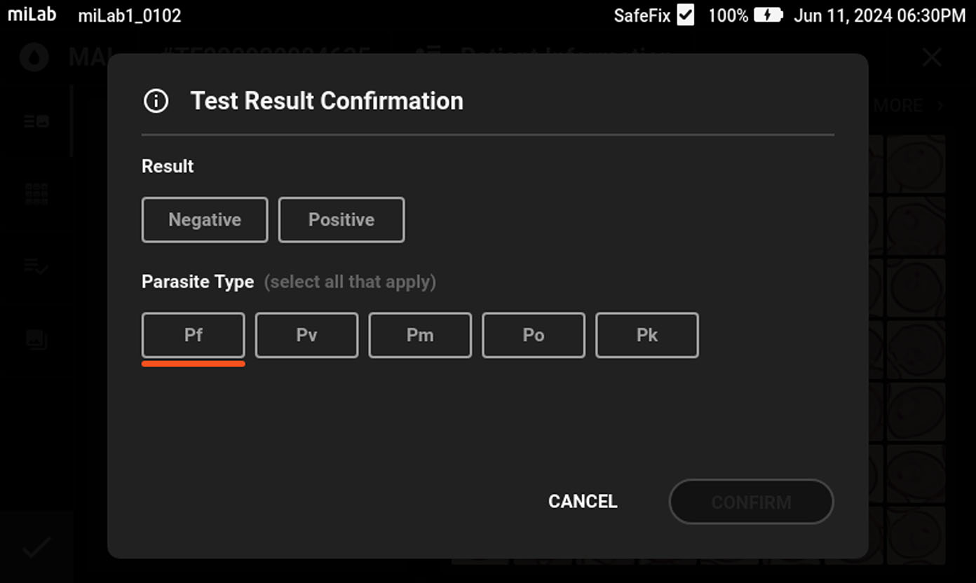This screenshot has height=583, width=976.
Task: Select the Pk parasite type
Action: click(646, 335)
